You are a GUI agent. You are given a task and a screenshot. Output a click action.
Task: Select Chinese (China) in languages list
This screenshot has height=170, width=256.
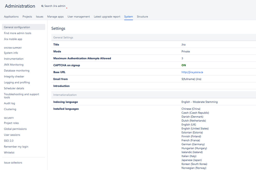[x=191, y=109]
